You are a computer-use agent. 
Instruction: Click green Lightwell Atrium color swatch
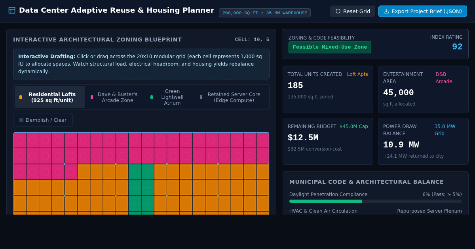pos(152,97)
